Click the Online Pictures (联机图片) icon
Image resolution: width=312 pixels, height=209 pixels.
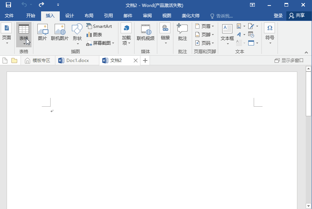(60, 32)
